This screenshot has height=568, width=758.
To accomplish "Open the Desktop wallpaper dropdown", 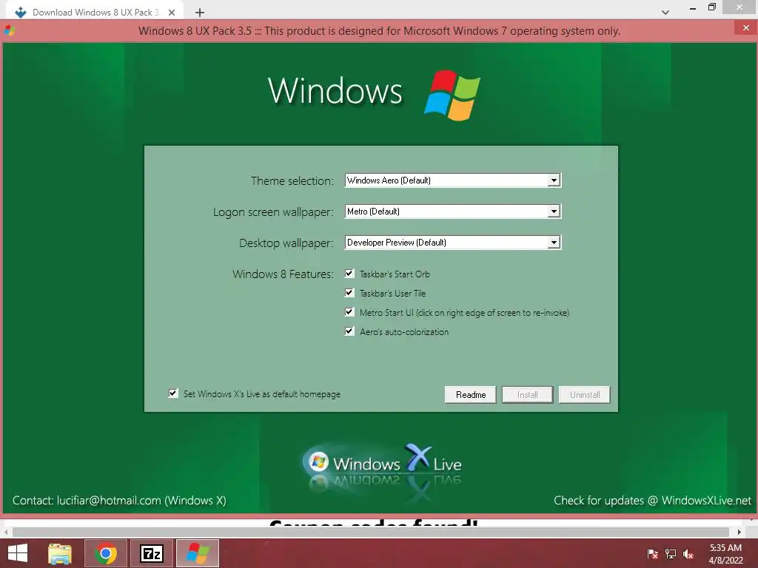I will 453,243.
